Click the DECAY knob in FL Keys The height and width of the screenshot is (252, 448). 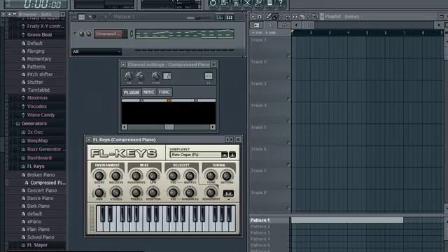click(x=99, y=176)
